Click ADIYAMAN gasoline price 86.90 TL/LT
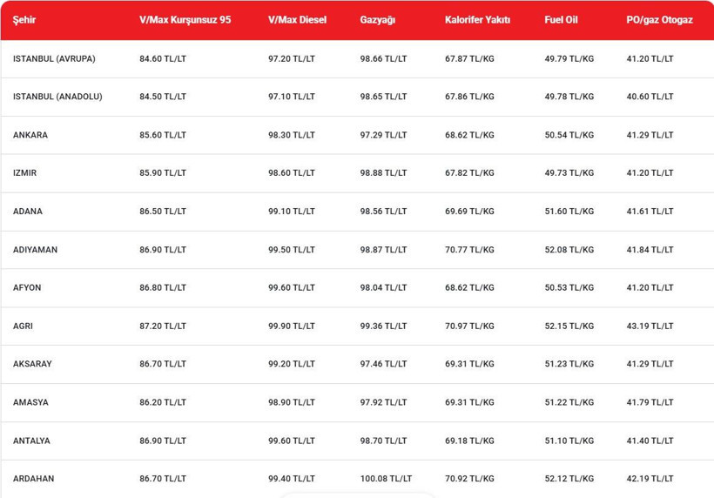The width and height of the screenshot is (714, 498). click(x=163, y=250)
